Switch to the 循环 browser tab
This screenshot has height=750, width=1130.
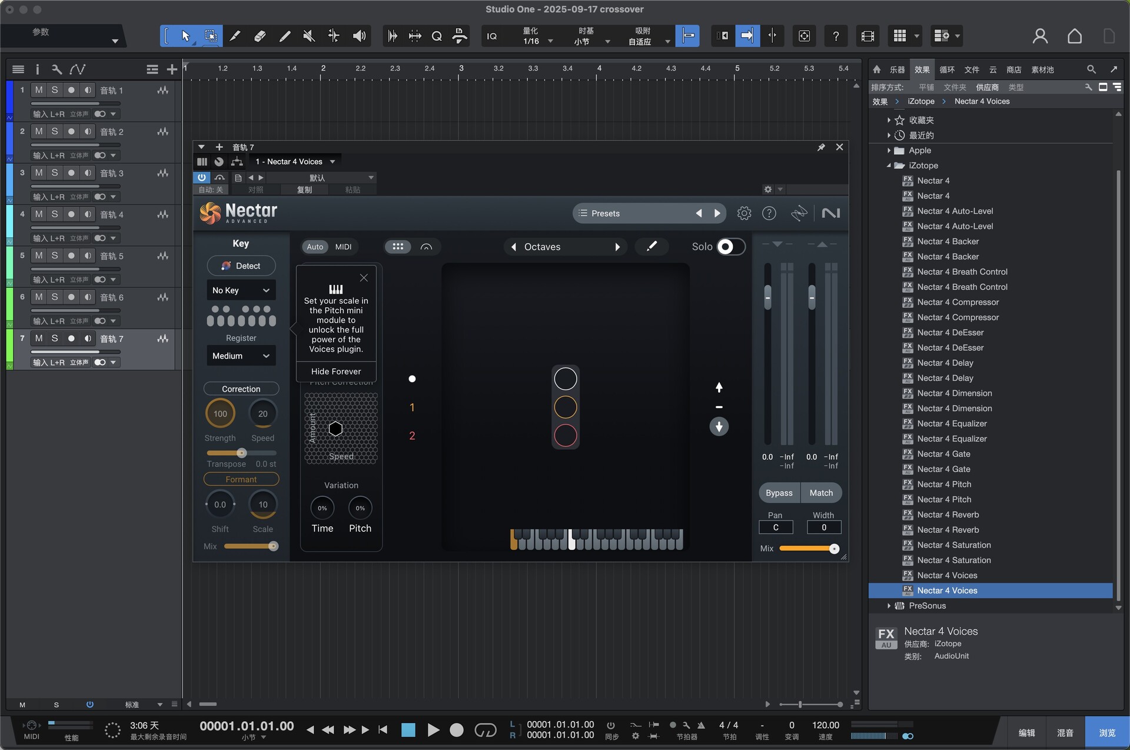[946, 69]
